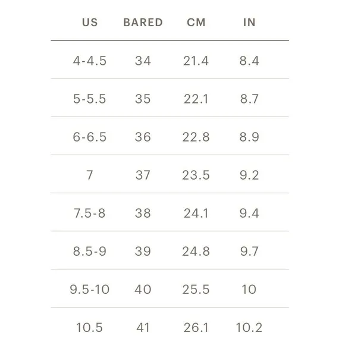Click the 24.1 CM value
The height and width of the screenshot is (345, 345).
[x=196, y=213]
